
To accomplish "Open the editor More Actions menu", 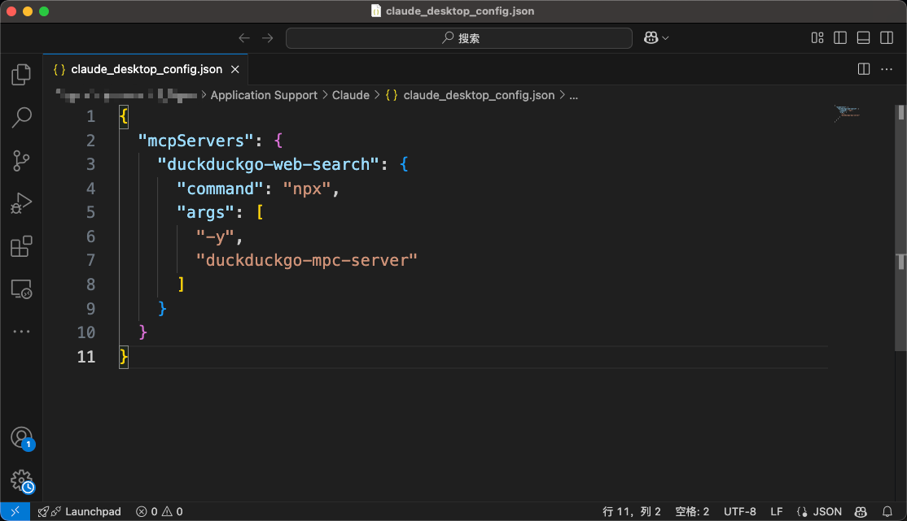I will (x=887, y=69).
